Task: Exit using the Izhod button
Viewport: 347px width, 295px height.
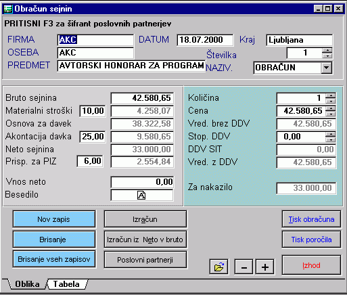Action: [x=311, y=265]
